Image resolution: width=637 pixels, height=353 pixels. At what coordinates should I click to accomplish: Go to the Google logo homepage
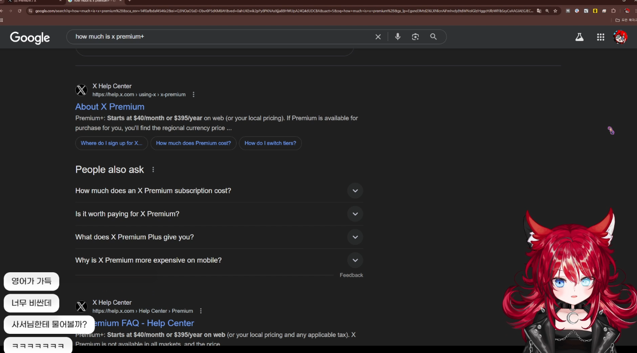point(30,38)
